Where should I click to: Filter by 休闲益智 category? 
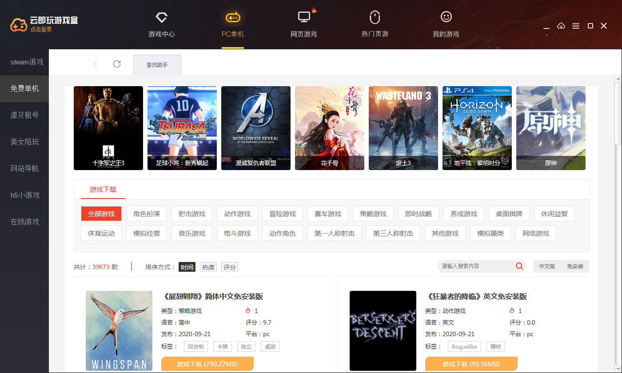554,214
